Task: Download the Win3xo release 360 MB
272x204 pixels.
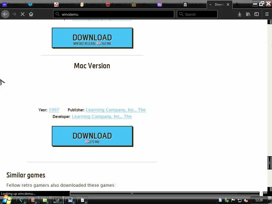Action: pos(92,38)
